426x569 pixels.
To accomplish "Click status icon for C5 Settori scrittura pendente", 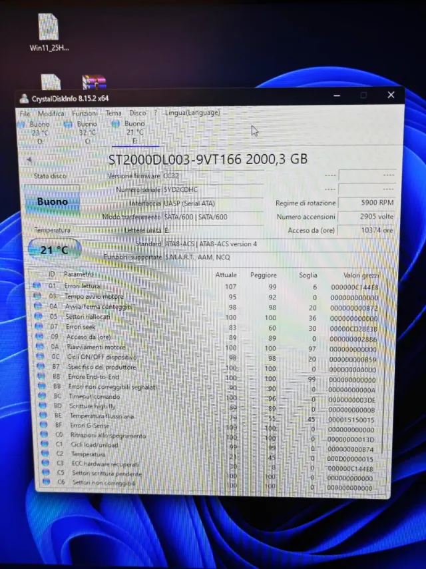I will (46, 472).
